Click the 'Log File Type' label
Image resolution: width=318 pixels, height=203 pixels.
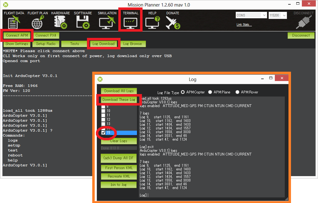tap(168, 93)
